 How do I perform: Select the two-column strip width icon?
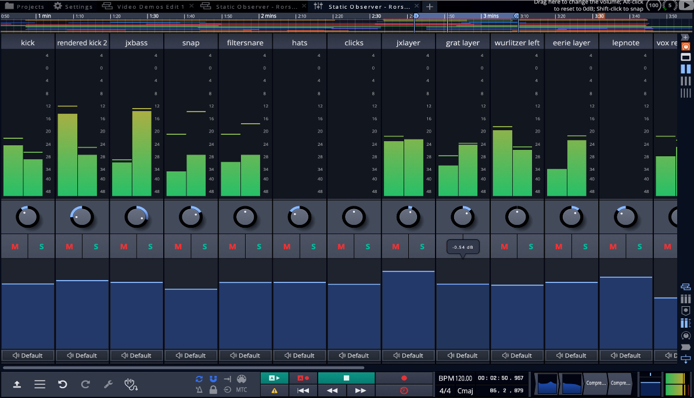click(686, 69)
